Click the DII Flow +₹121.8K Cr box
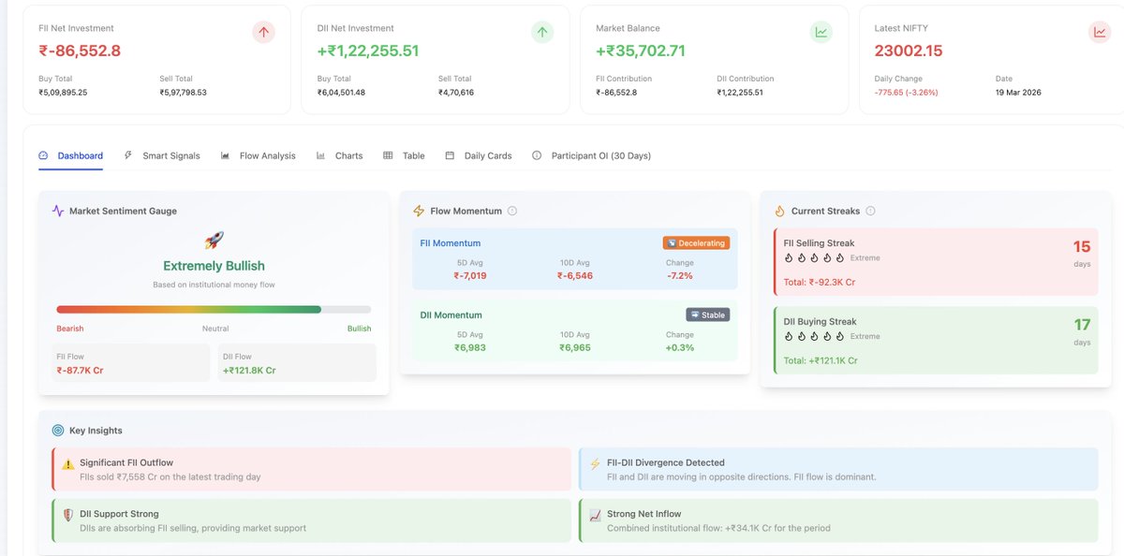The height and width of the screenshot is (556, 1124). click(x=297, y=362)
